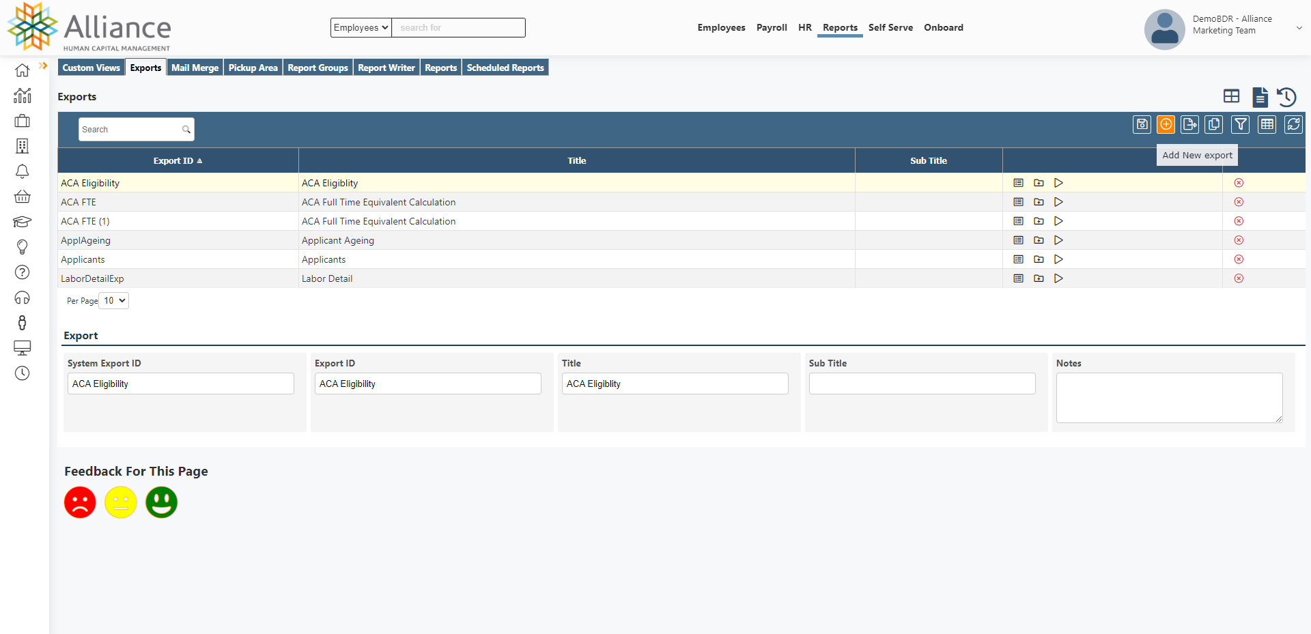Sort by Title column header
The height and width of the screenshot is (634, 1311).
pos(577,161)
